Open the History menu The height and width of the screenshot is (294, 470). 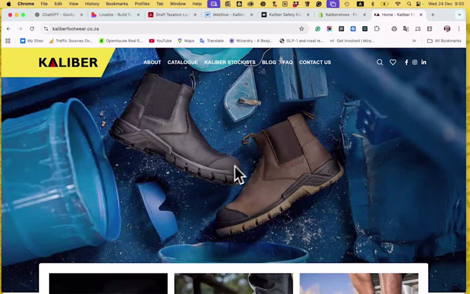click(92, 4)
